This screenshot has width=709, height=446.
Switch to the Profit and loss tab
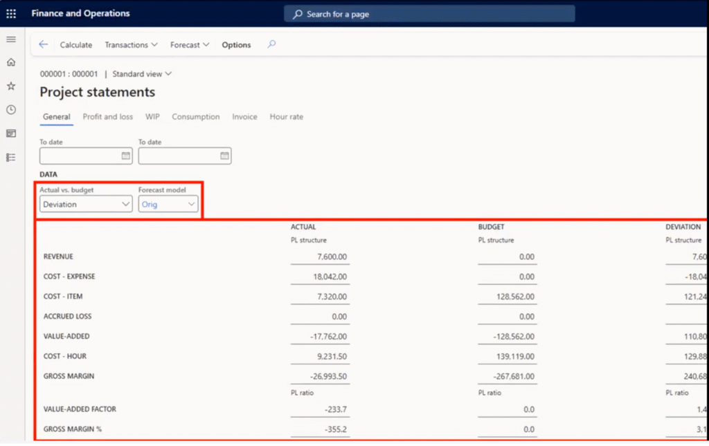107,117
